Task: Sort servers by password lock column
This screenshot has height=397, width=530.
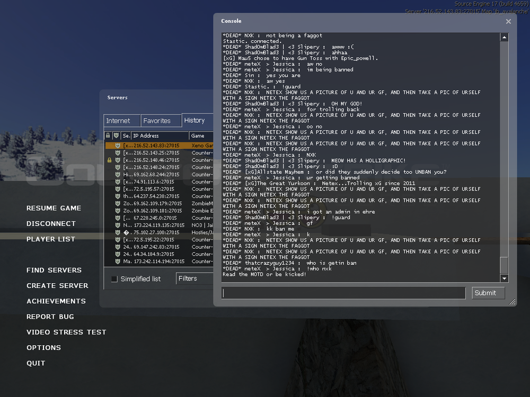Action: point(108,136)
